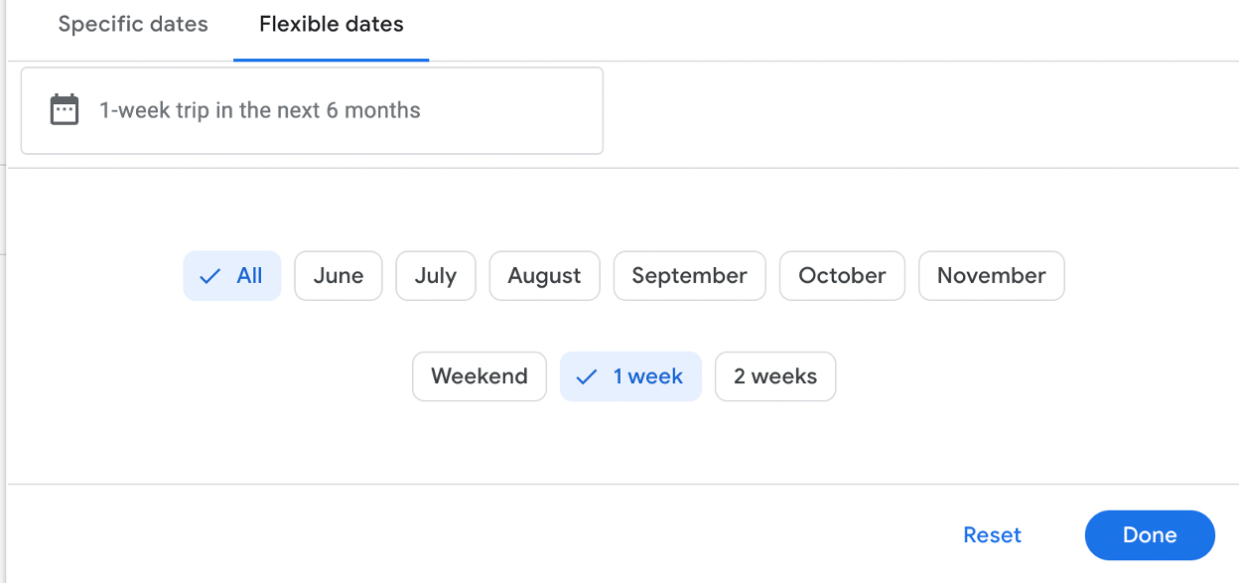Switch to the Specific dates tab
Screen dimensions: 1239x584
(x=133, y=25)
